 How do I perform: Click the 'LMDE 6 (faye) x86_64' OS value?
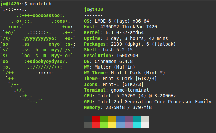click(x=122, y=21)
